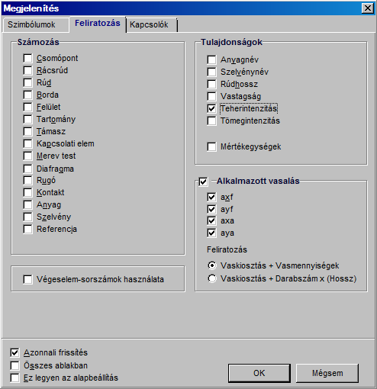
Task: Select the Feliratozás tab
Action: coord(98,24)
